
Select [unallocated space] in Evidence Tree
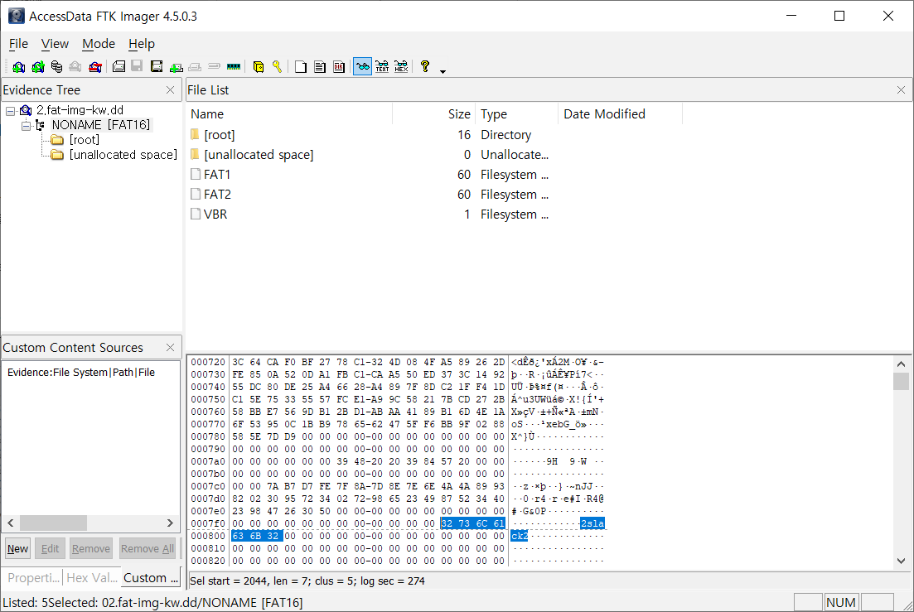[x=123, y=155]
